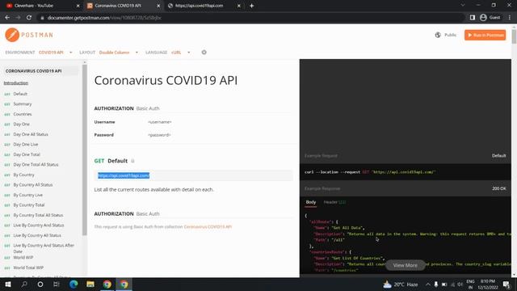Open By Country Live request

pos(28,195)
